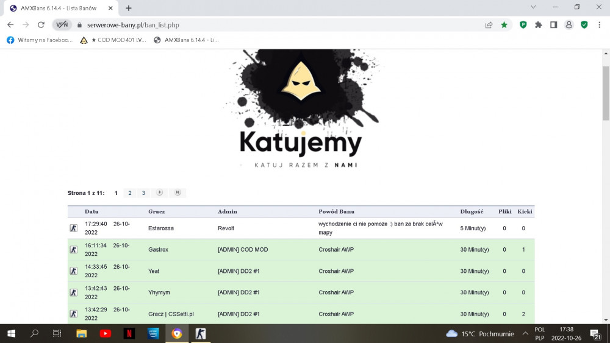This screenshot has width=610, height=343.
Task: Open Prime Video taskbar icon
Action: (x=153, y=334)
